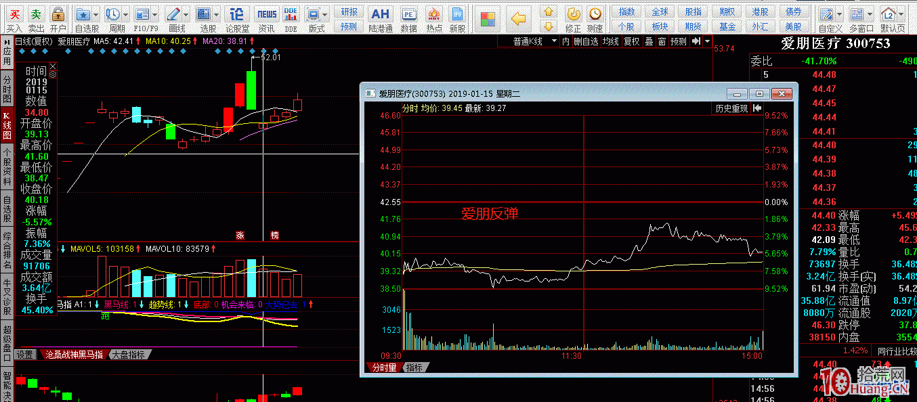Click the 买入 (buy) toolbar icon

tap(14, 14)
